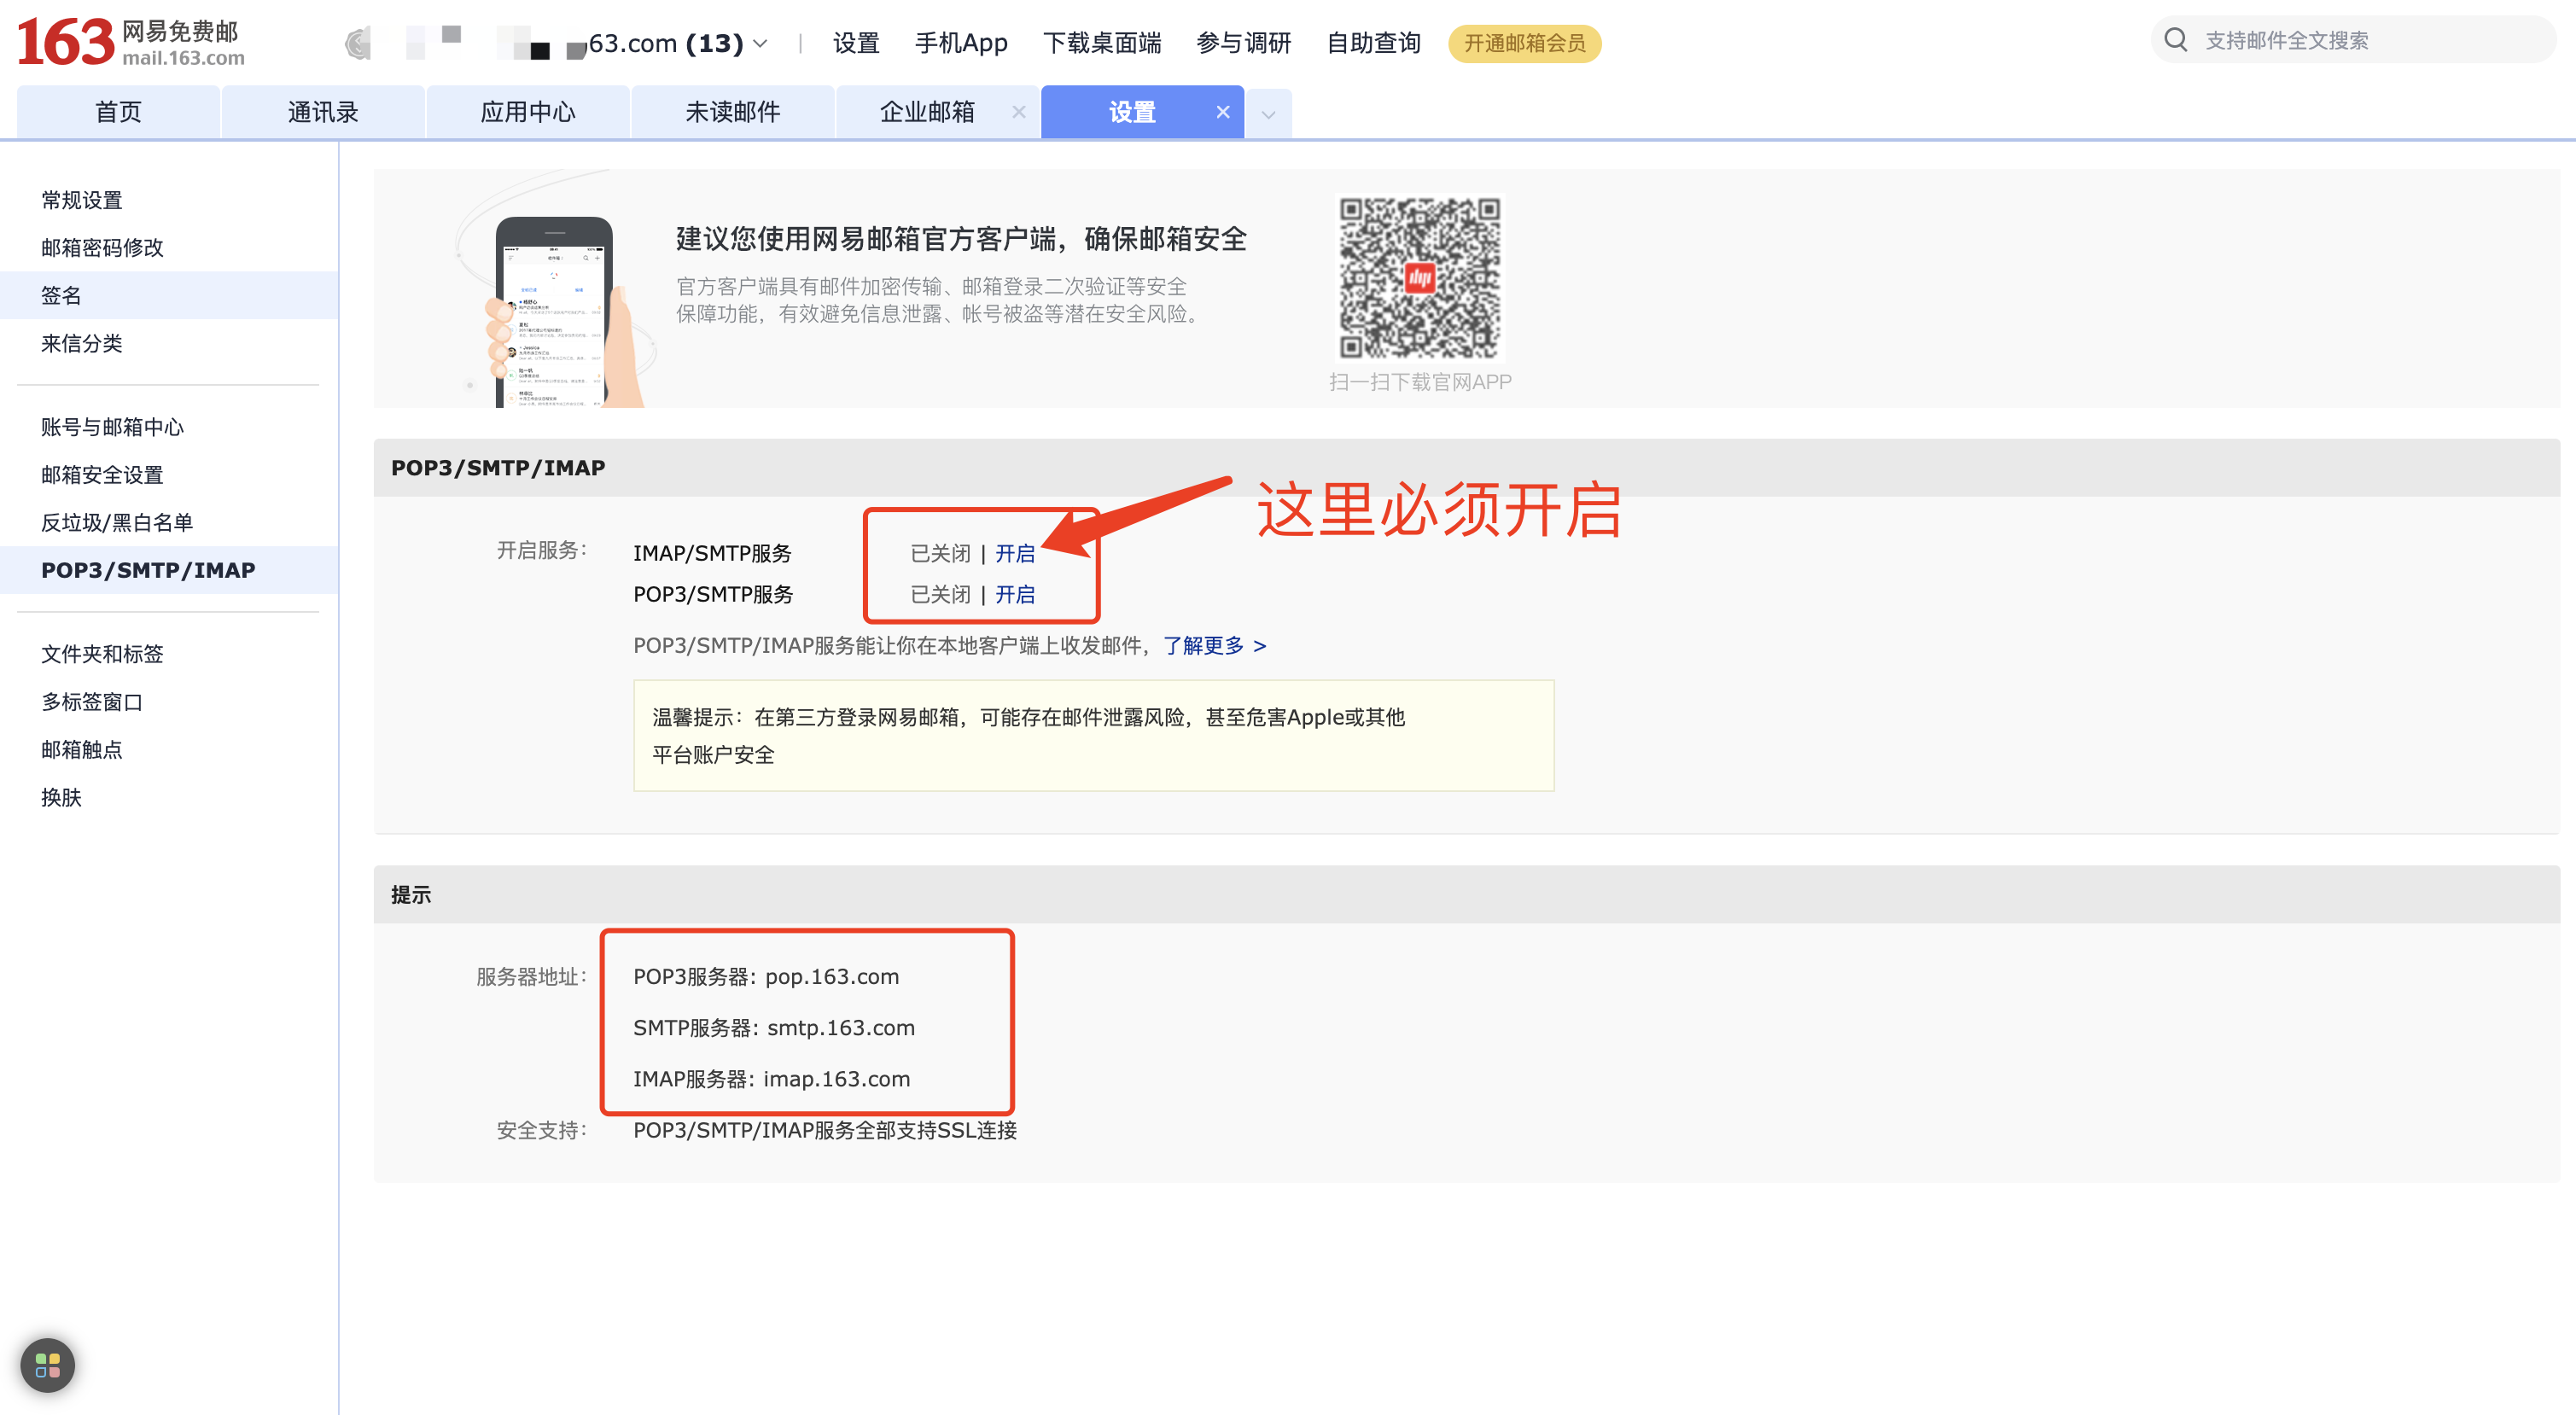Enable the POP3/SMTP服务 via 开启
2576x1415 pixels.
coord(1015,594)
